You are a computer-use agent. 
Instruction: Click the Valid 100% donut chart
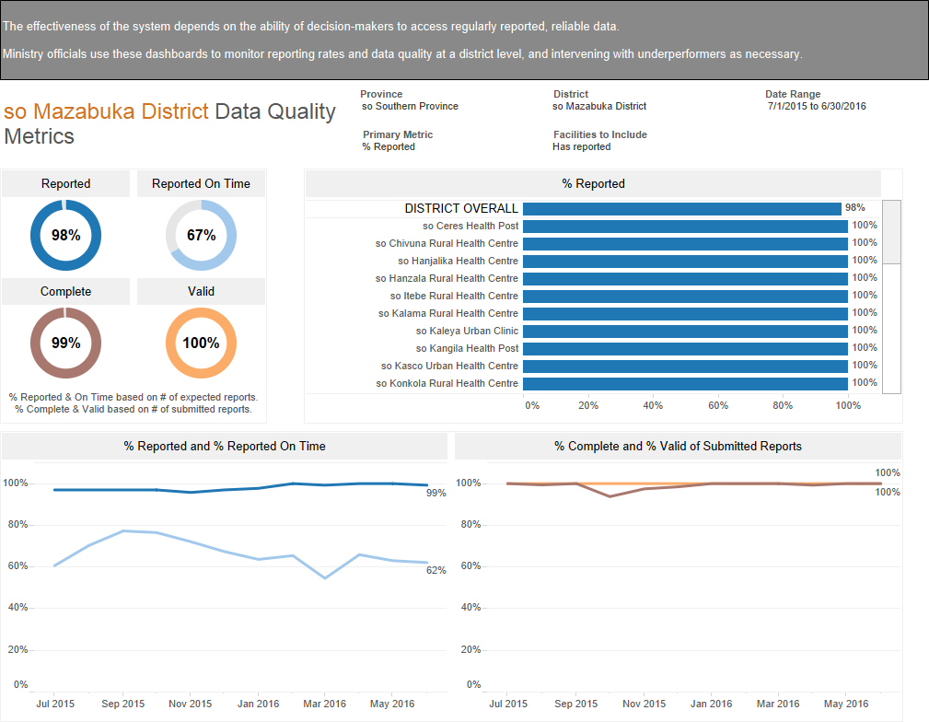click(x=201, y=344)
